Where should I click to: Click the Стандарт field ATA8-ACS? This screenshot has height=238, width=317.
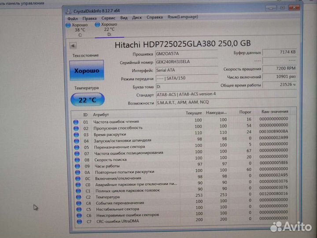pyautogui.click(x=226, y=94)
